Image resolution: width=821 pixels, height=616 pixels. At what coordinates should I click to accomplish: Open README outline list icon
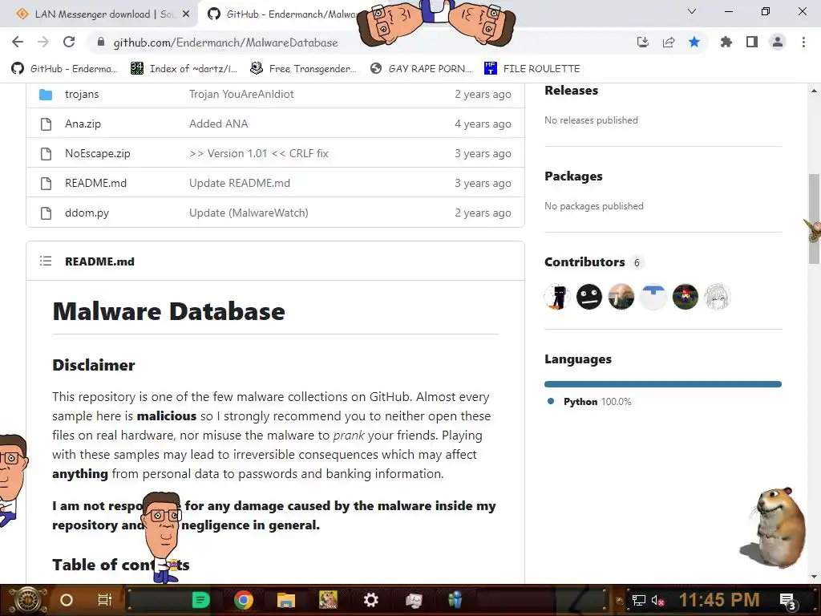[x=46, y=261]
